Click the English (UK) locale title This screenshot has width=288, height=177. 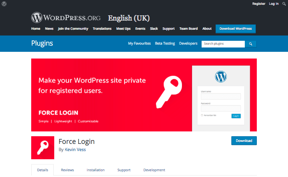tap(129, 18)
